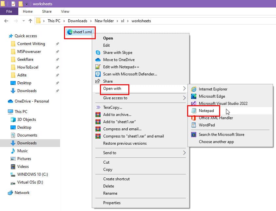Expand the Open with submenu arrow
This screenshot has width=276, height=211.
184,88
